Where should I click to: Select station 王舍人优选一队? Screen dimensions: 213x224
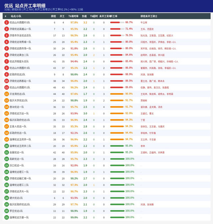pos(18,126)
